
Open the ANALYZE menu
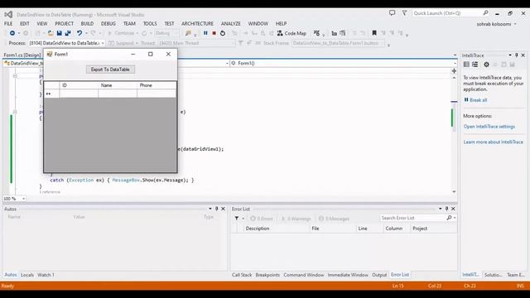click(x=230, y=24)
